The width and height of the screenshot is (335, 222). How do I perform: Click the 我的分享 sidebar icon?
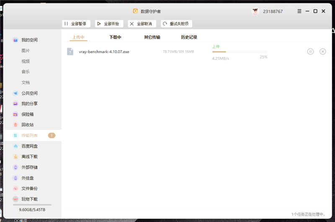[x=15, y=104]
